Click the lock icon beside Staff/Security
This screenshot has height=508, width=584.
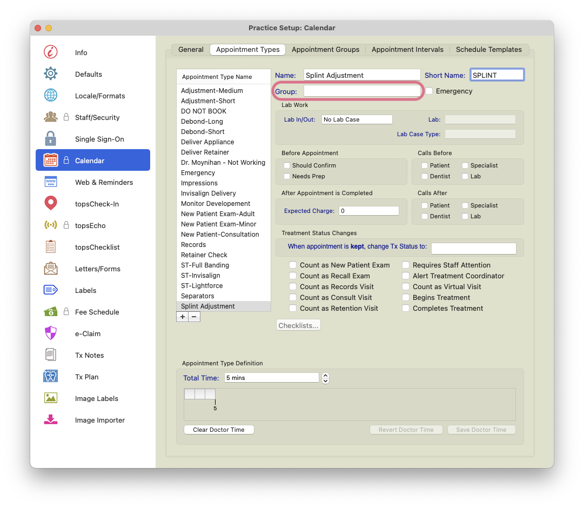pos(66,117)
